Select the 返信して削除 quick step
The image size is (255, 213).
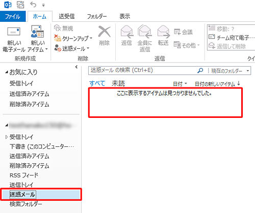coord(227,46)
